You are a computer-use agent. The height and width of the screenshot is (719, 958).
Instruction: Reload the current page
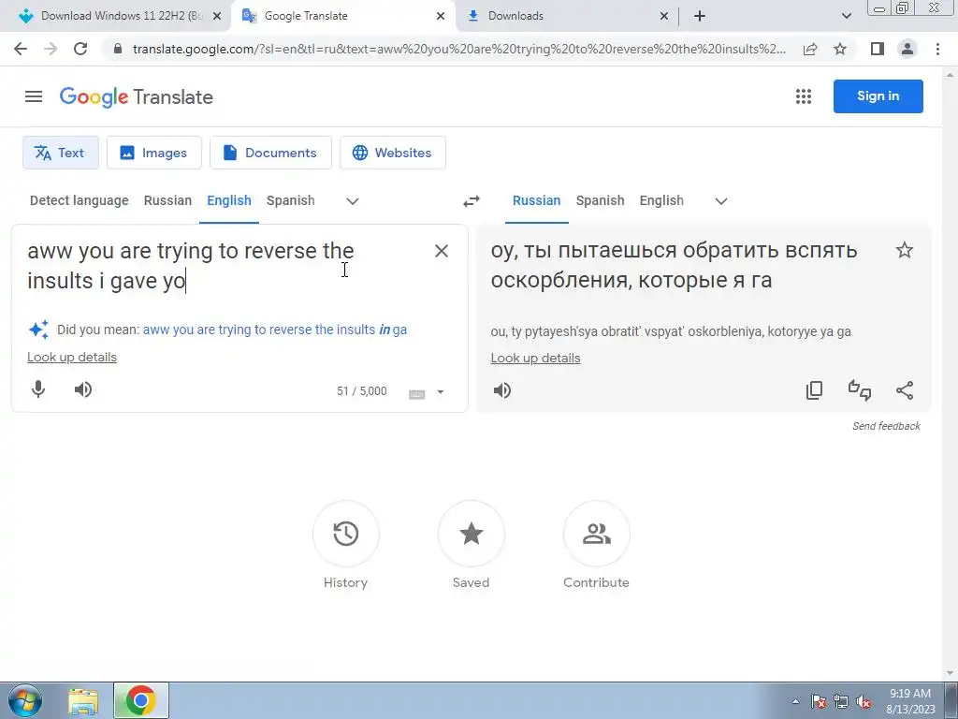[x=80, y=49]
